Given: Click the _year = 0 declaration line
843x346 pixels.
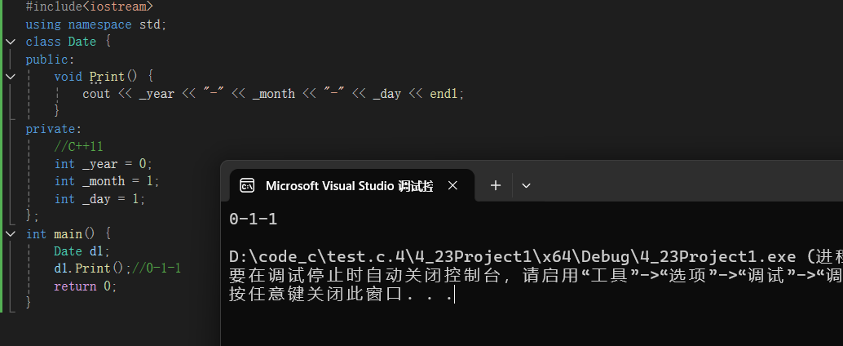Looking at the screenshot, I should click(104, 163).
